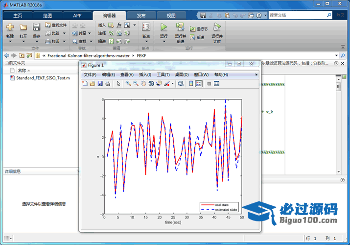Viewport: 350px width, 245px height.
Task: Open Figure 1 File (文件) menu
Action: [x=90, y=74]
